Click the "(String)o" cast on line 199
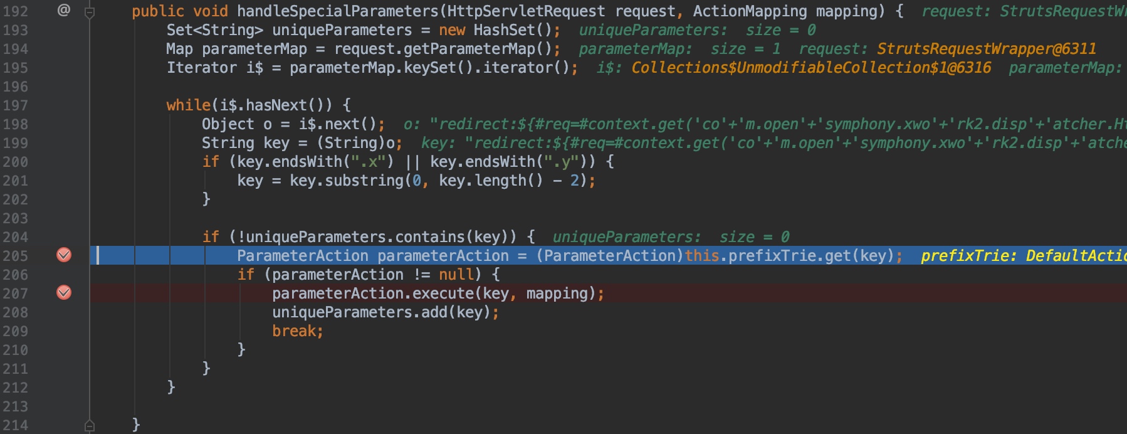This screenshot has height=434, width=1127. pyautogui.click(x=355, y=143)
